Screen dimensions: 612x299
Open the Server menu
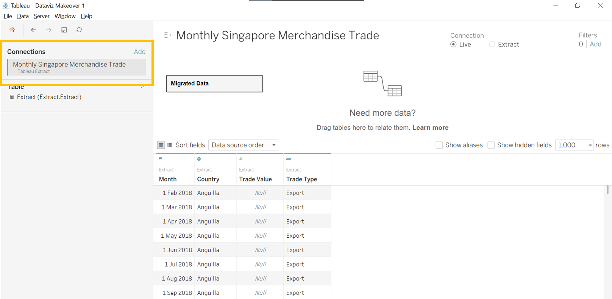point(41,16)
